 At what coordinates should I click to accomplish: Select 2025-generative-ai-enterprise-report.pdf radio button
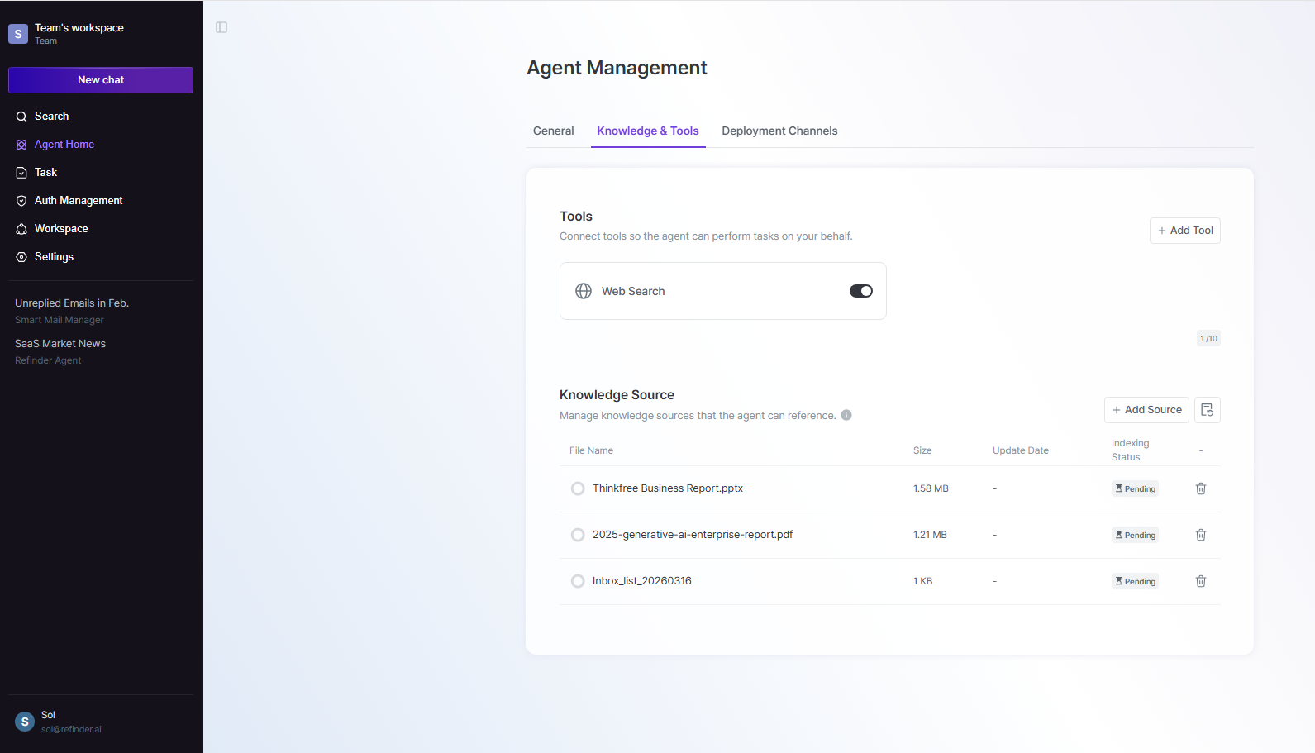point(578,535)
